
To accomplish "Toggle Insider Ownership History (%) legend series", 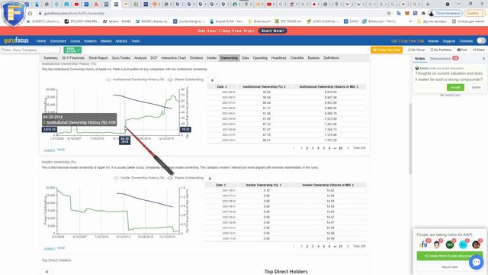I will pos(139,178).
